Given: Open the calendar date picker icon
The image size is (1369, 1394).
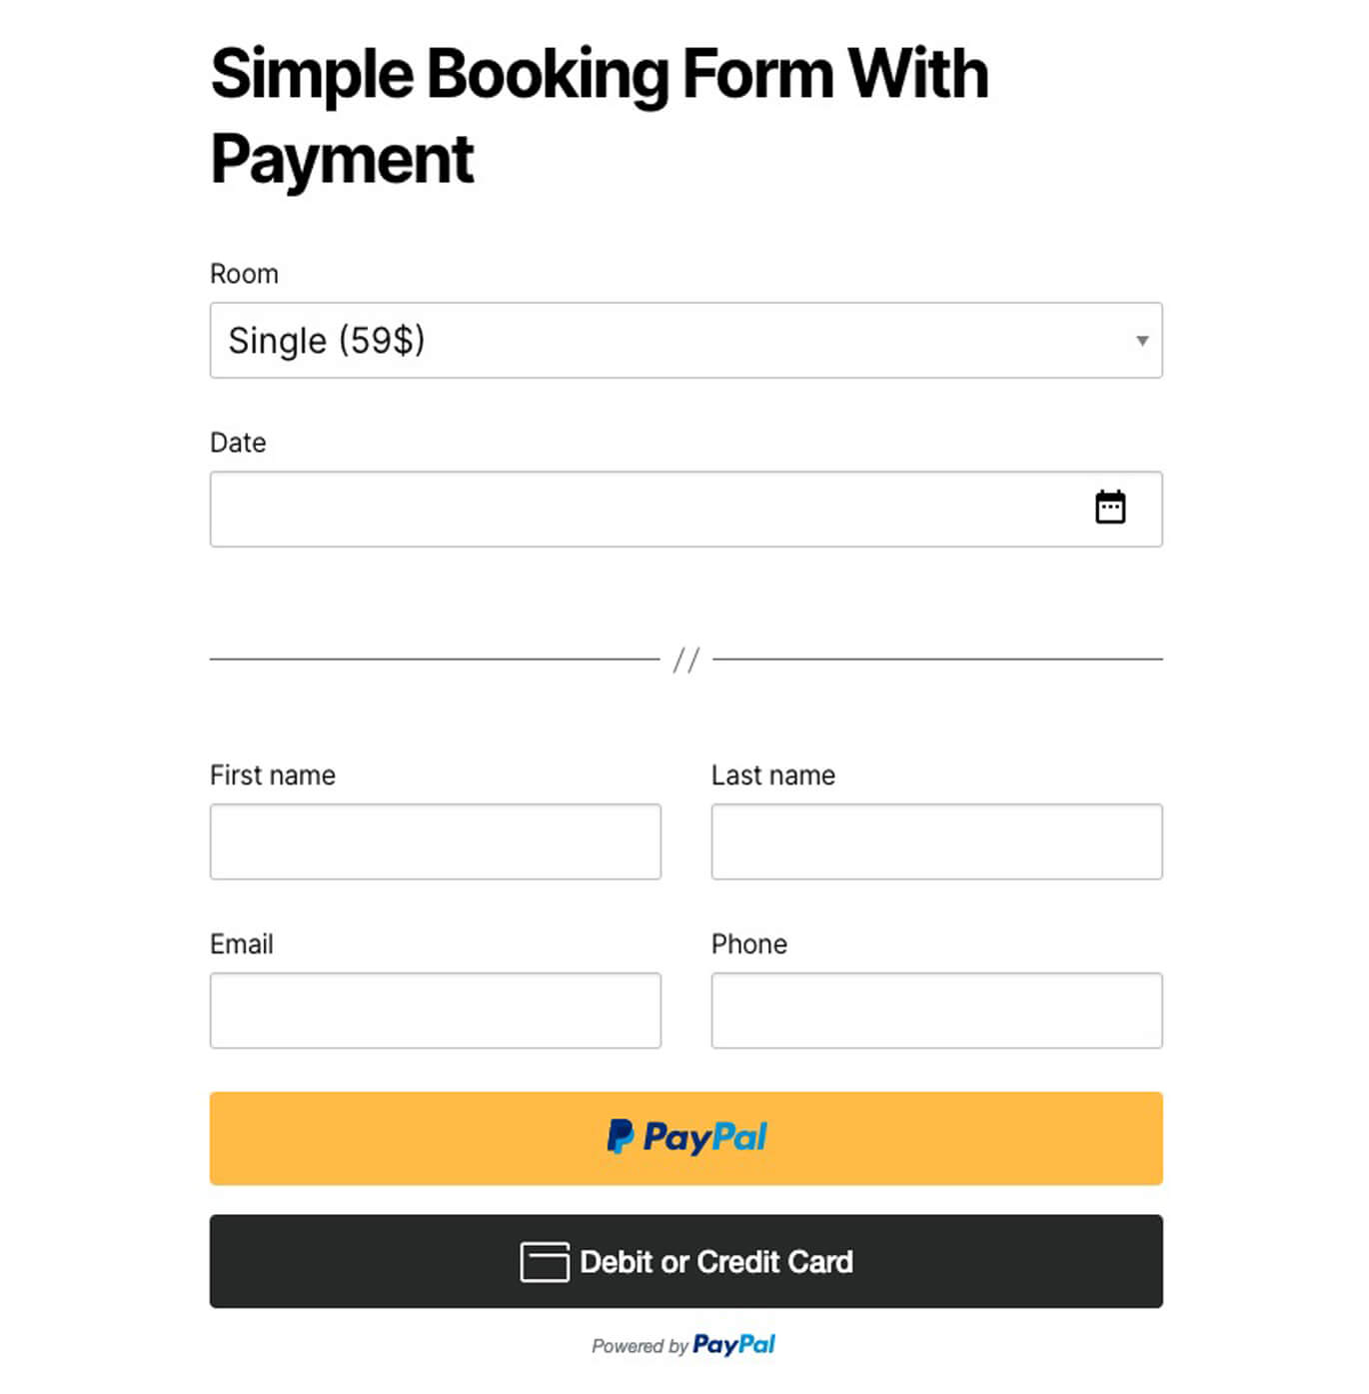Looking at the screenshot, I should (1110, 508).
